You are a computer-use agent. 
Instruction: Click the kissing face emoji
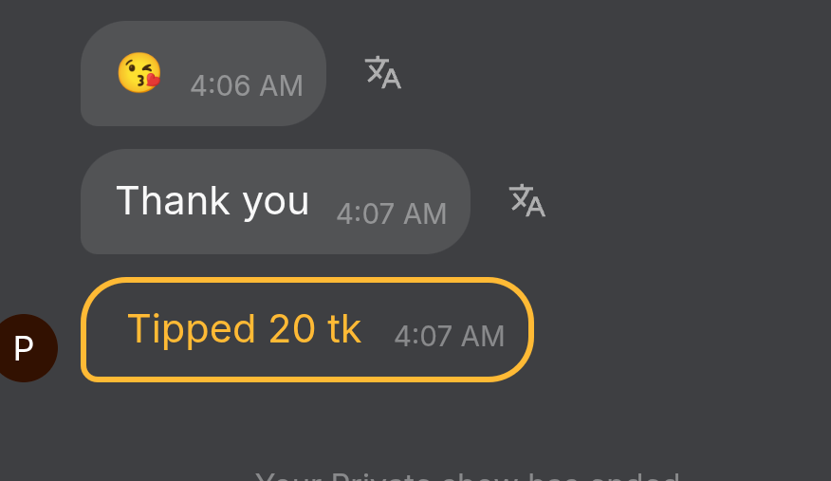pyautogui.click(x=138, y=73)
